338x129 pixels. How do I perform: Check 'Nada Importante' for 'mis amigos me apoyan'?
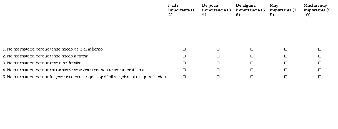[x=184, y=70]
